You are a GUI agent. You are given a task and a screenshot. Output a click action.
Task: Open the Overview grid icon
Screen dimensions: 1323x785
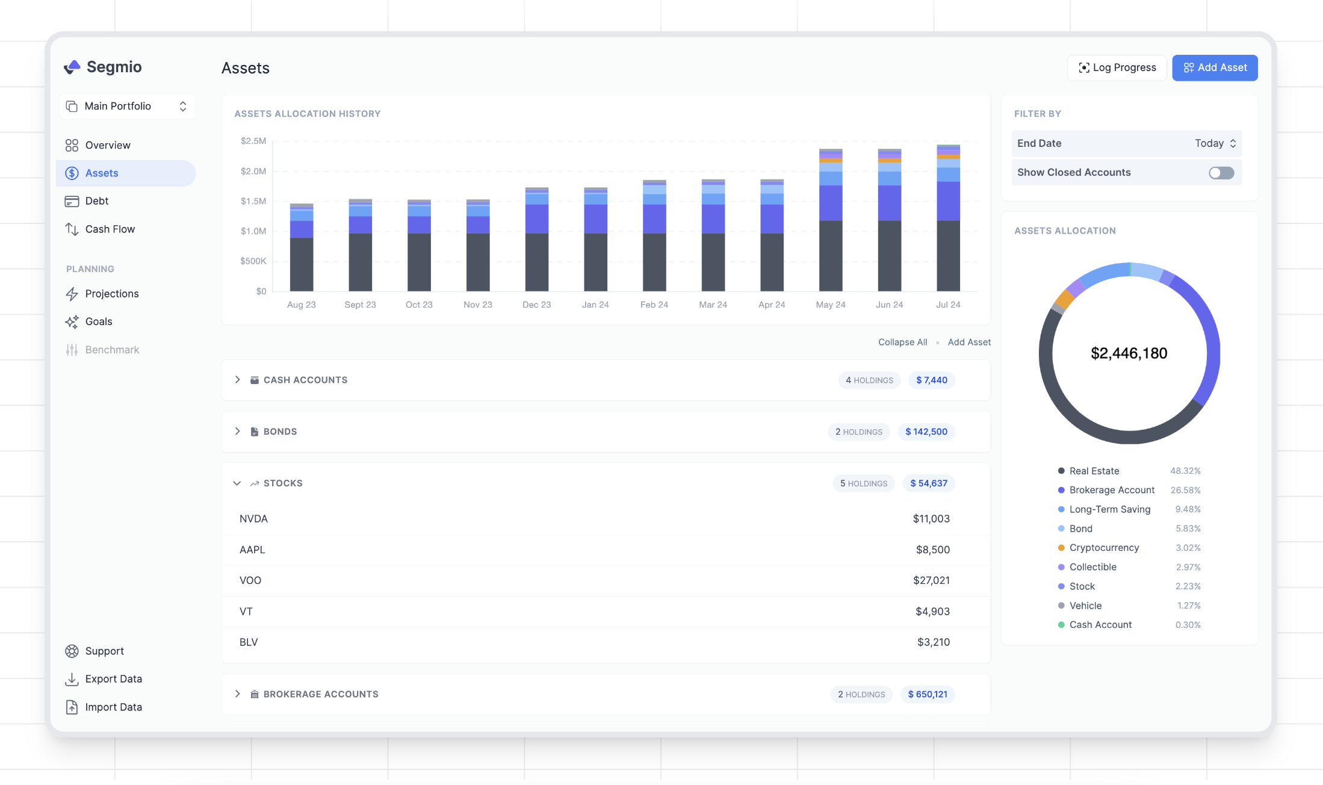click(x=72, y=145)
